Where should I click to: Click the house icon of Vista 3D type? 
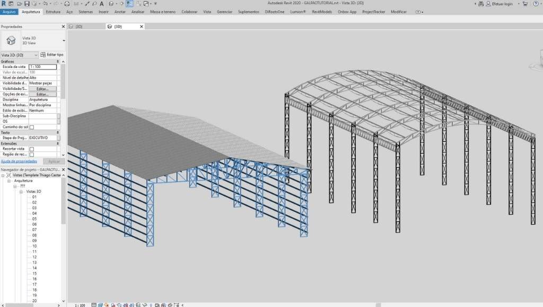(11, 40)
